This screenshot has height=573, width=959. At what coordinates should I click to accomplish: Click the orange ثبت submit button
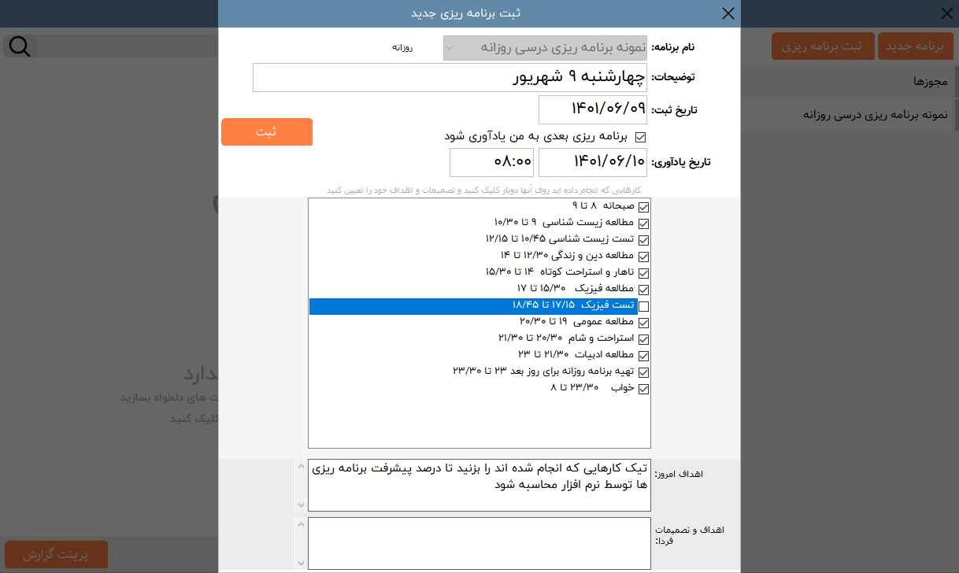coord(266,132)
